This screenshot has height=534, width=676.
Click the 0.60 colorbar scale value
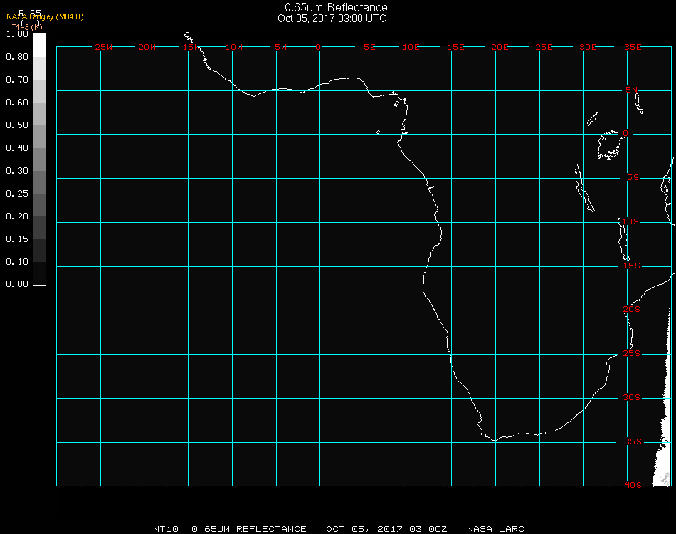tap(17, 103)
